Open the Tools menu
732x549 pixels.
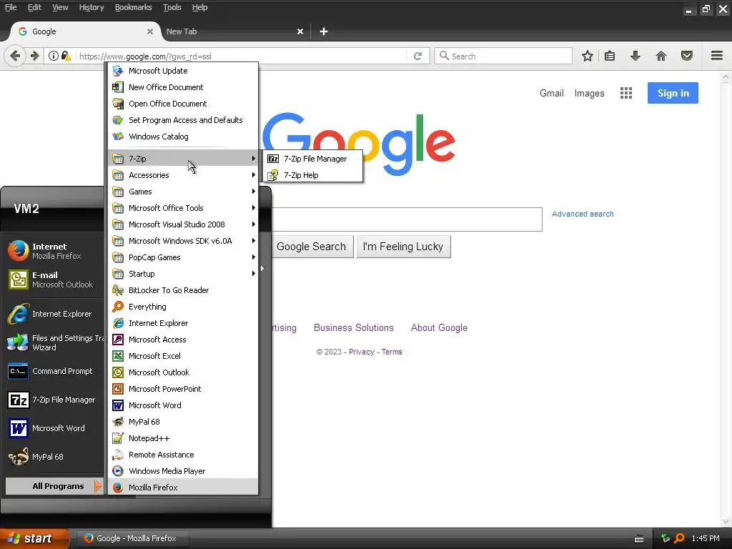(172, 7)
